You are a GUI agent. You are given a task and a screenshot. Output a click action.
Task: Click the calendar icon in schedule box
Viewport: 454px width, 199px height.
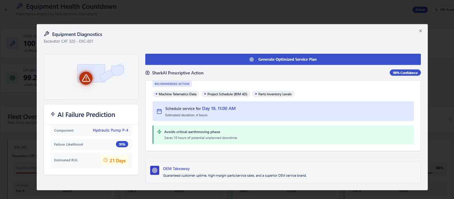[159, 111]
